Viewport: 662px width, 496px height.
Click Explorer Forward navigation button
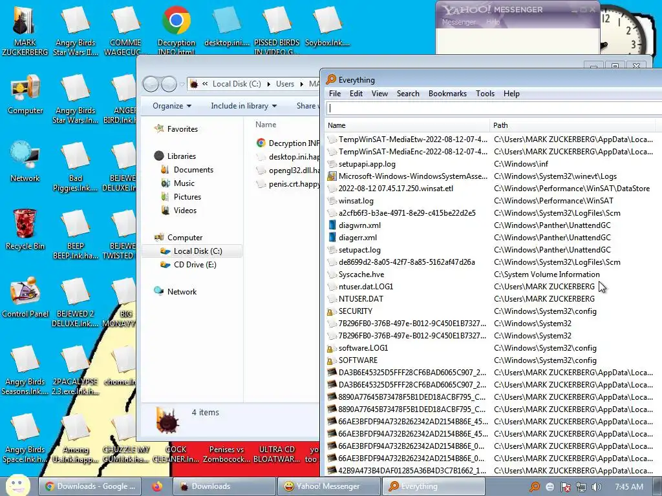[169, 84]
